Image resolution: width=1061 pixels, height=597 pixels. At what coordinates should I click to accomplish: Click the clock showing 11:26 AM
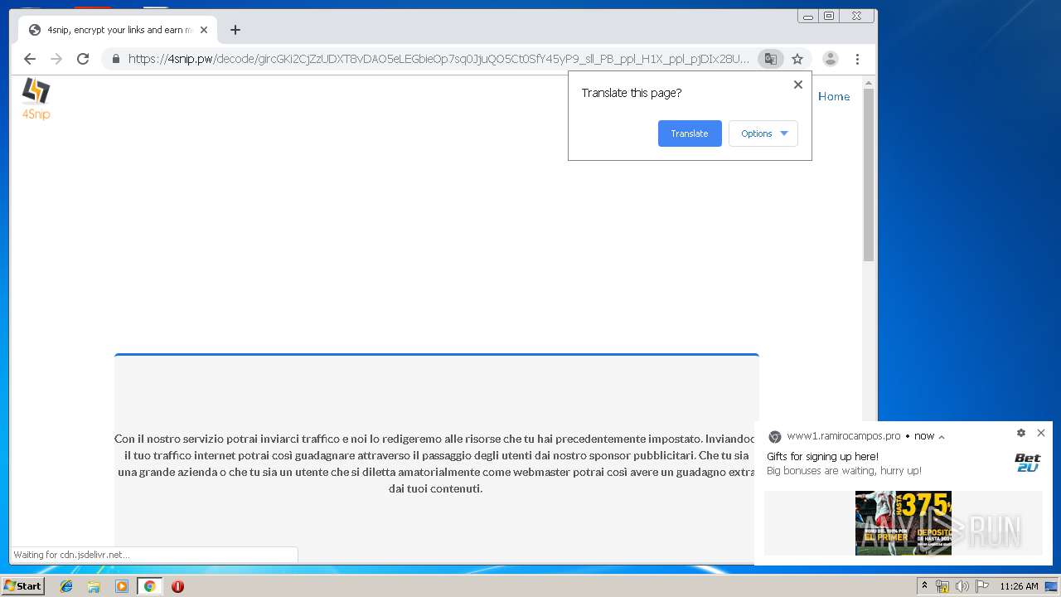coord(1019,586)
